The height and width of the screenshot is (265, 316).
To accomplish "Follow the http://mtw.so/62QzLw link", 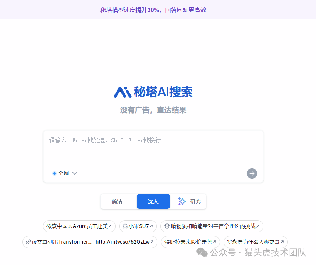I will 123,242.
